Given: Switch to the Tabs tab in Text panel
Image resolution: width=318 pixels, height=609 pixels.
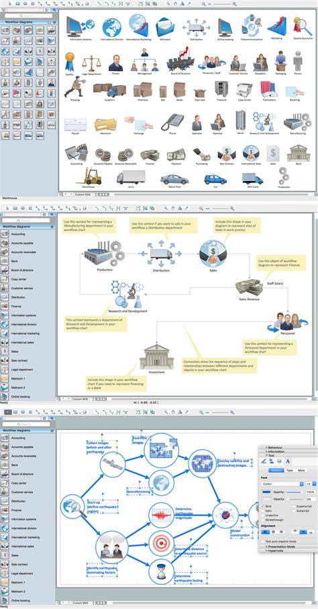Looking at the screenshot, I should point(290,470).
